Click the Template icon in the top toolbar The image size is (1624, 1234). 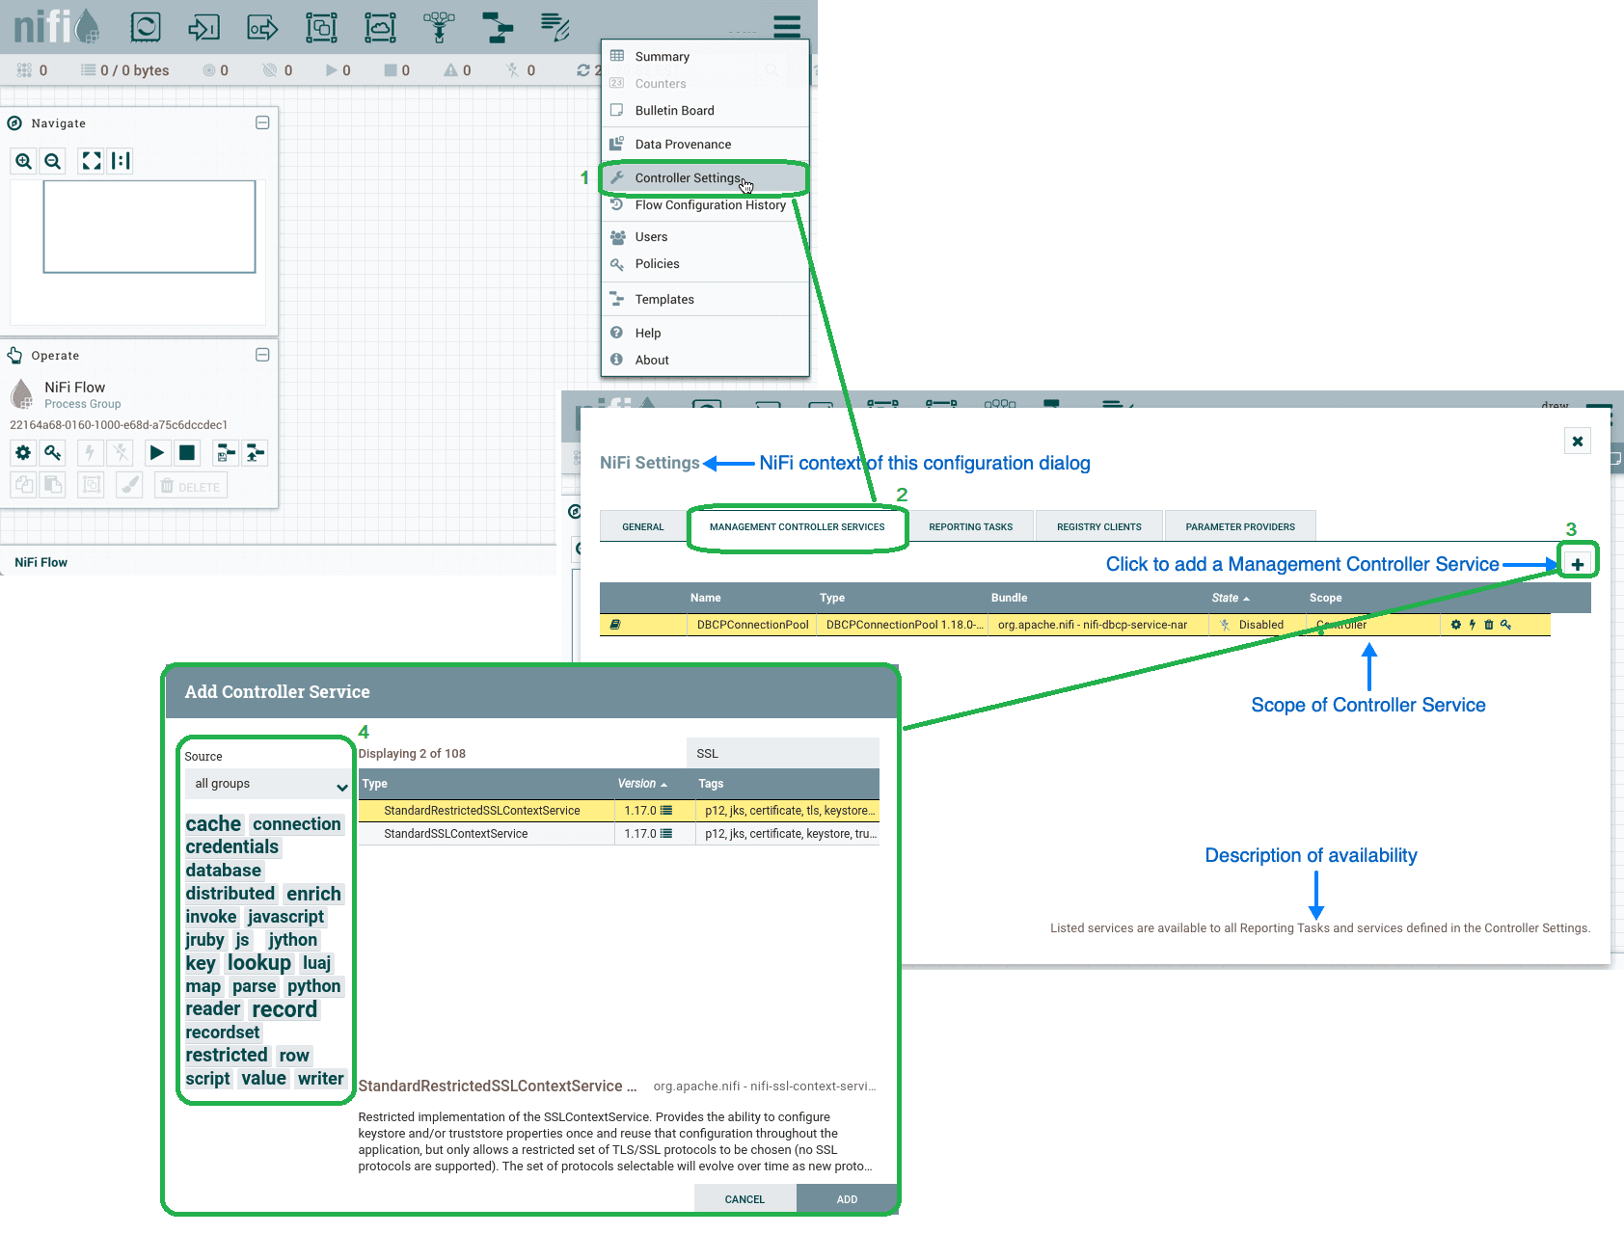click(498, 27)
